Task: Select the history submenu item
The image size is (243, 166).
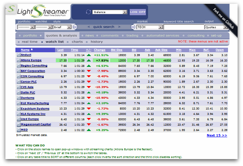Action: [x=97, y=42]
